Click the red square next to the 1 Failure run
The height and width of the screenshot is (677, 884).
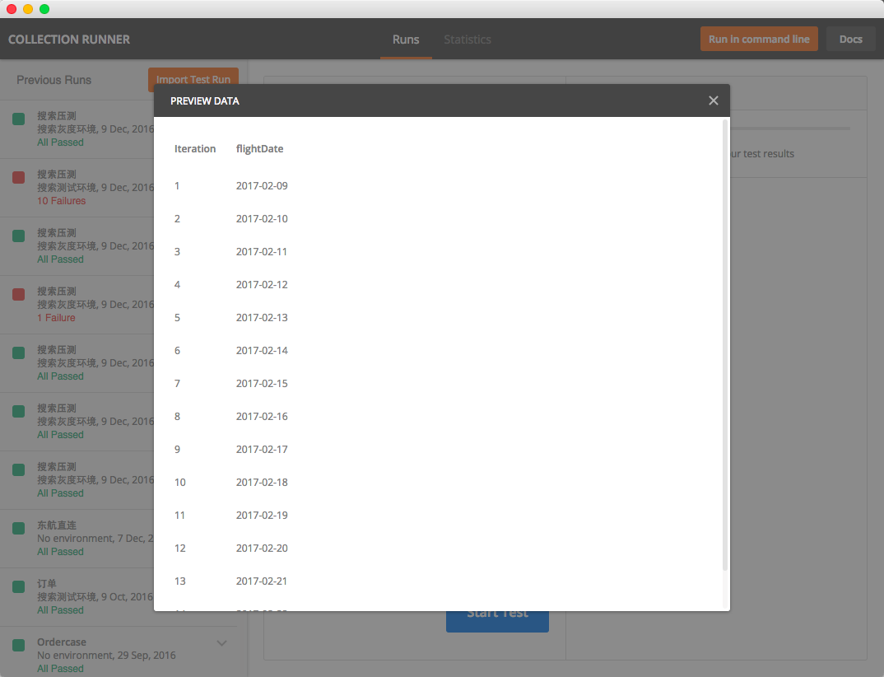click(x=18, y=294)
